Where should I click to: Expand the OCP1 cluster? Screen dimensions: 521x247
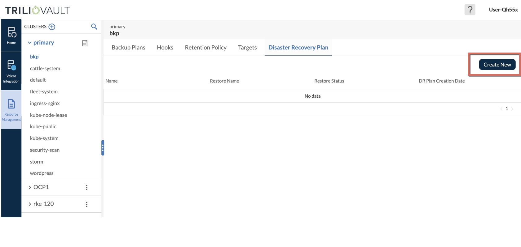[30, 187]
